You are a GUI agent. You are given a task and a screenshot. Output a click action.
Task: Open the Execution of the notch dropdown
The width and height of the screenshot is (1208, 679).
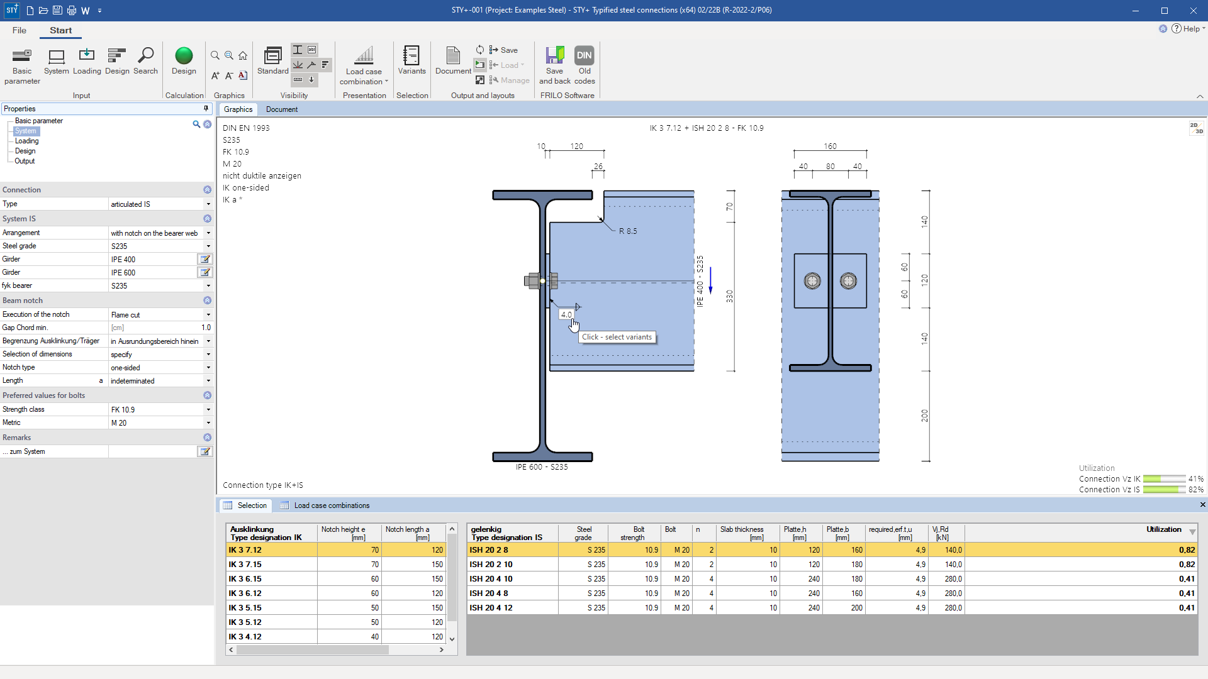tap(208, 315)
